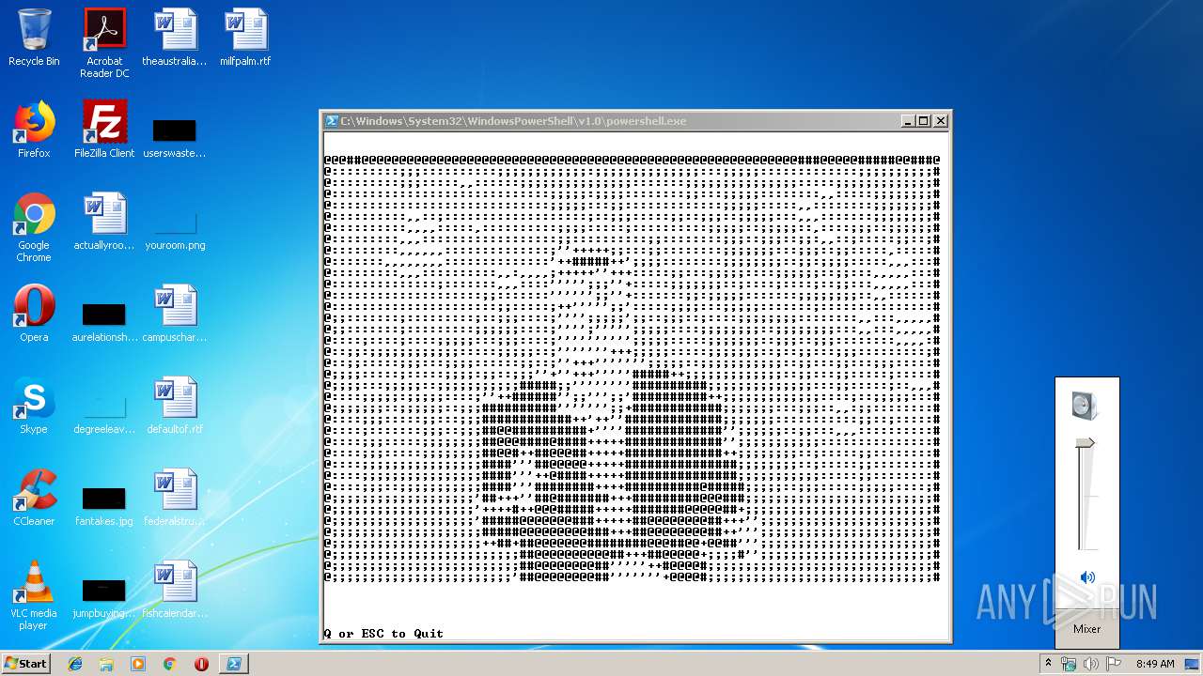Launch VLC media player shortcut
The image size is (1203, 676).
tap(34, 595)
